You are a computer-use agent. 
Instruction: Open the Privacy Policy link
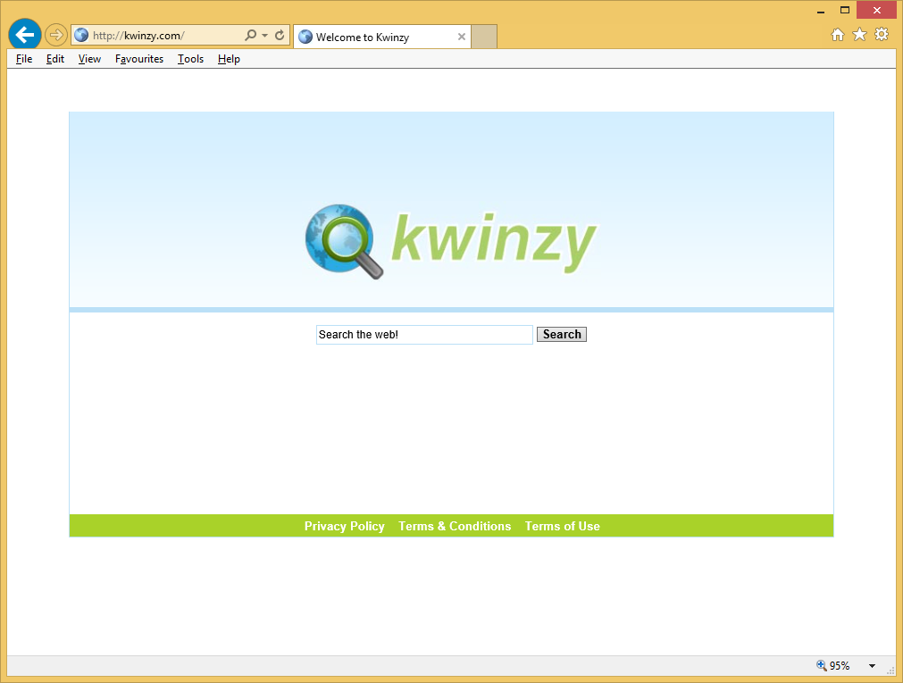(x=345, y=527)
